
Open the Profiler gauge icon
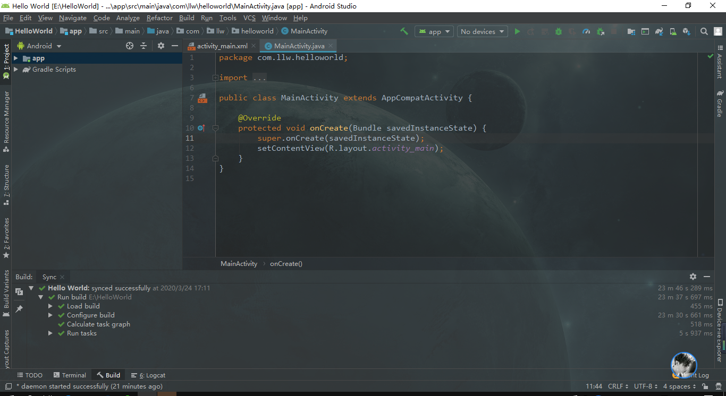(x=586, y=31)
